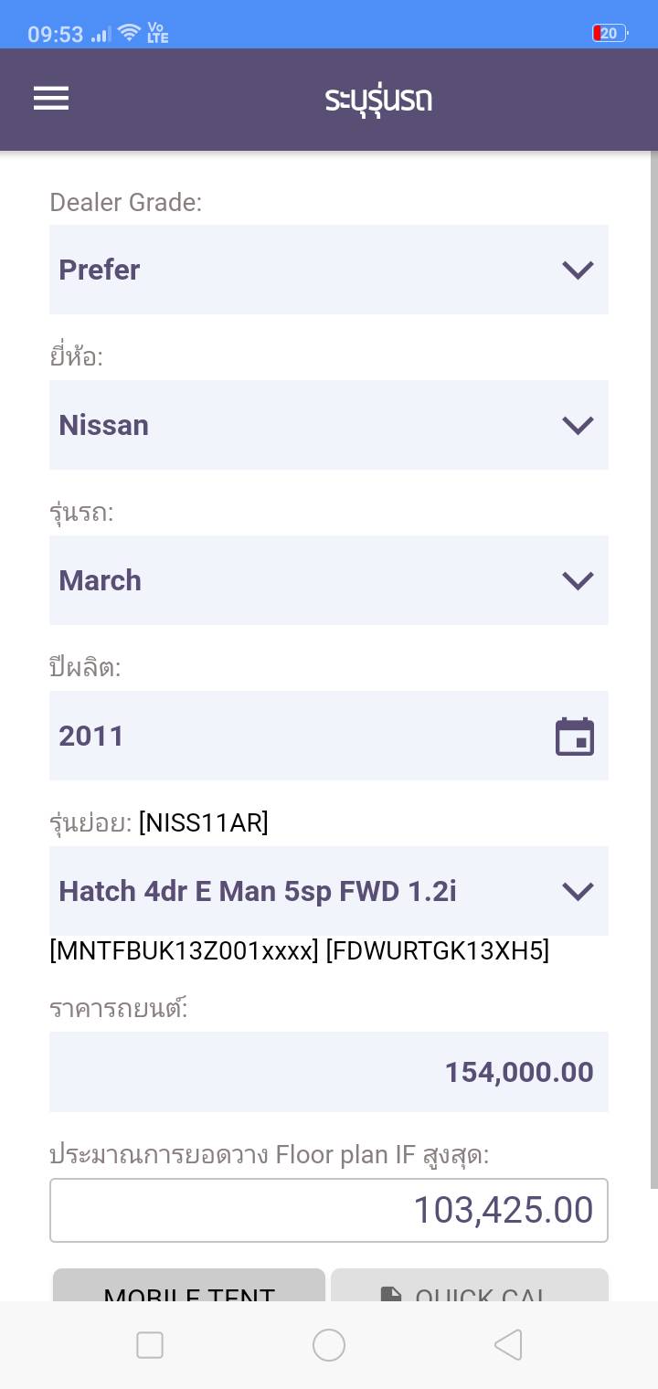
Task: Expand the car model dropdown showing March
Action: [x=329, y=580]
